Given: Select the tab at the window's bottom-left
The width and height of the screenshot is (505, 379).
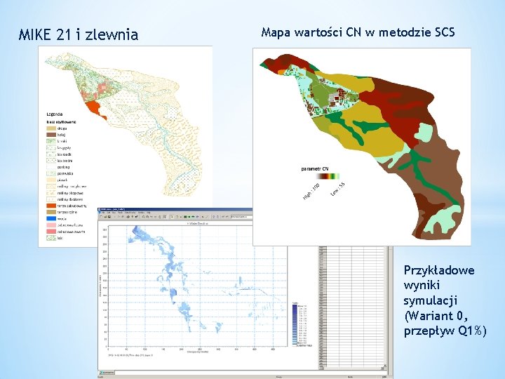Looking at the screenshot, I should click(x=107, y=372).
